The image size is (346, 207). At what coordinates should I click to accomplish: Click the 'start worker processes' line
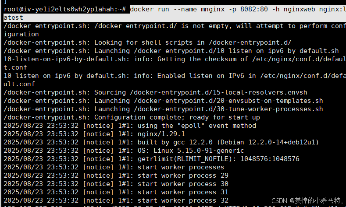coord(114,167)
